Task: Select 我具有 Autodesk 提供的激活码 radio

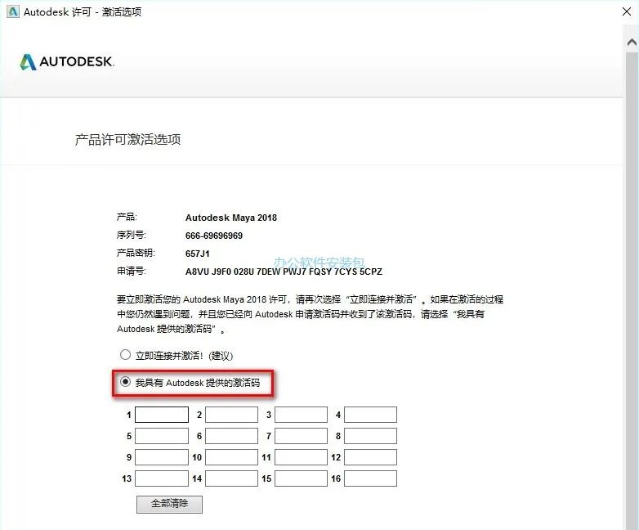Action: click(x=125, y=382)
